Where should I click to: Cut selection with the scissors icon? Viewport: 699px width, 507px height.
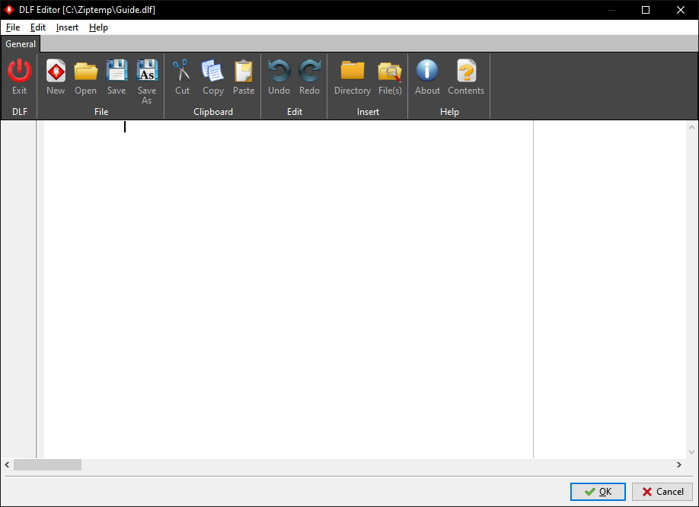point(182,71)
